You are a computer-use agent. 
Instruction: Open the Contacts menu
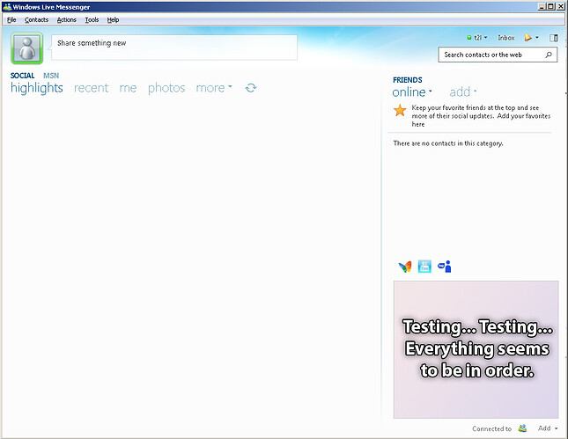(36, 19)
